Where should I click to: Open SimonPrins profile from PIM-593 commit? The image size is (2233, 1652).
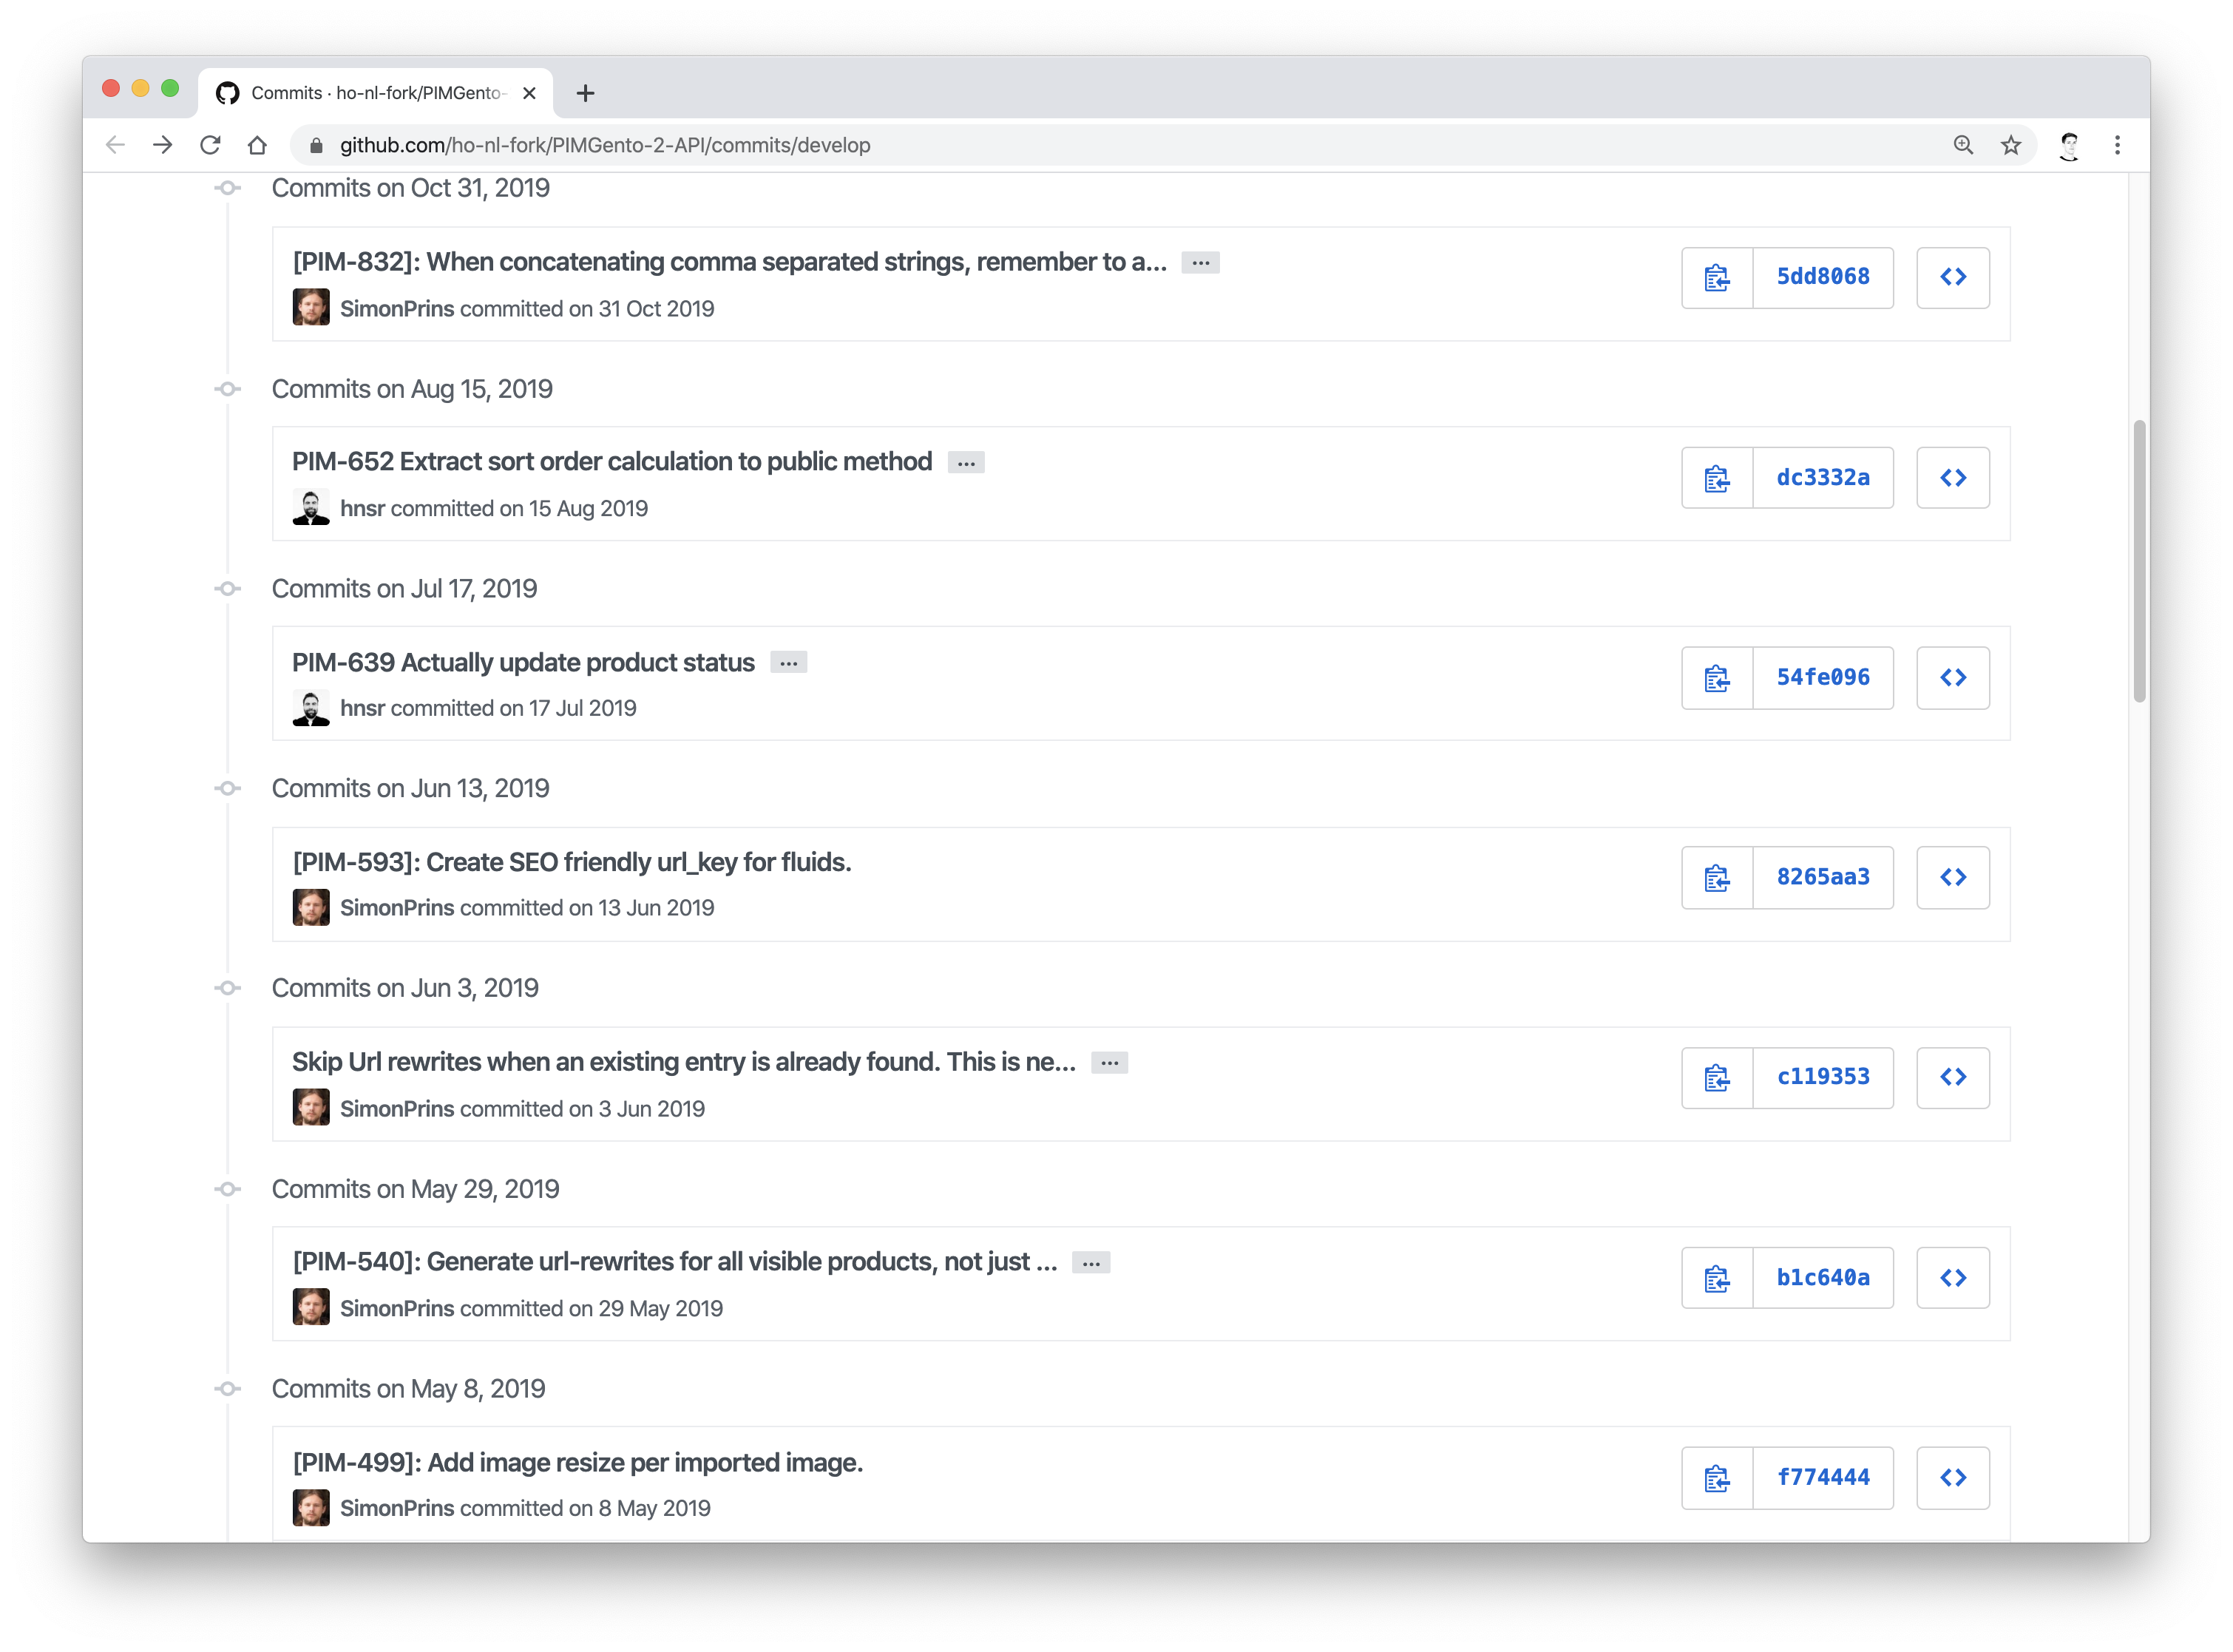coord(397,908)
